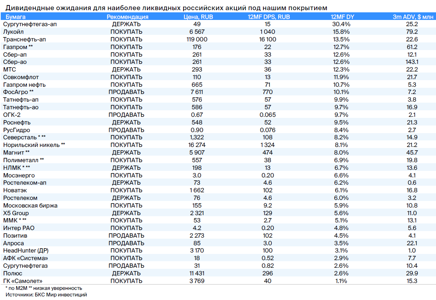Click the 1.1% yield for ГК «Самолет»
This screenshot has width=436, height=300.
point(341,281)
